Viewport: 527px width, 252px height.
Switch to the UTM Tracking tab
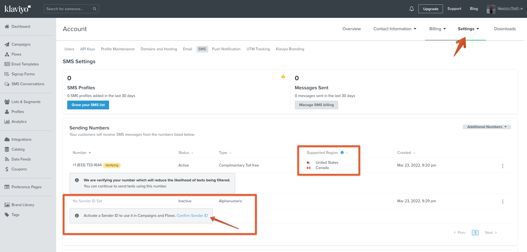(258, 49)
